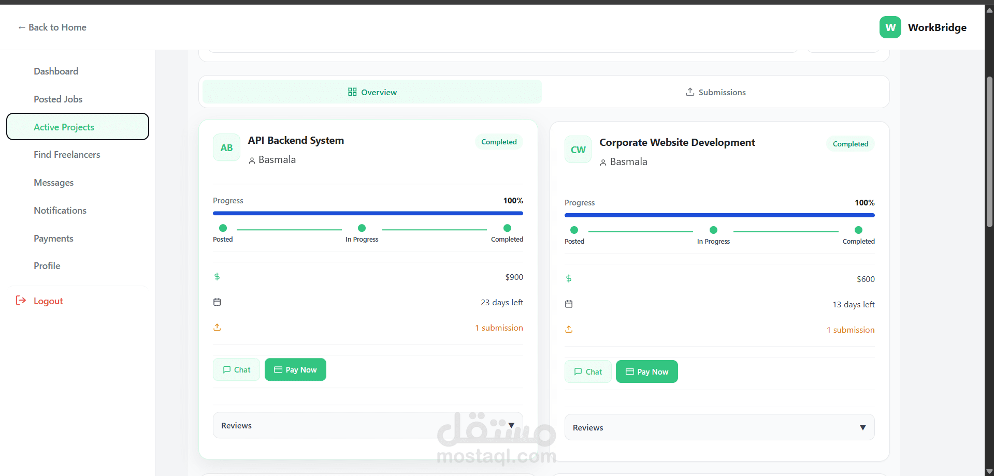This screenshot has height=476, width=994.
Task: Click the Logout arrow icon
Action: pyautogui.click(x=21, y=301)
